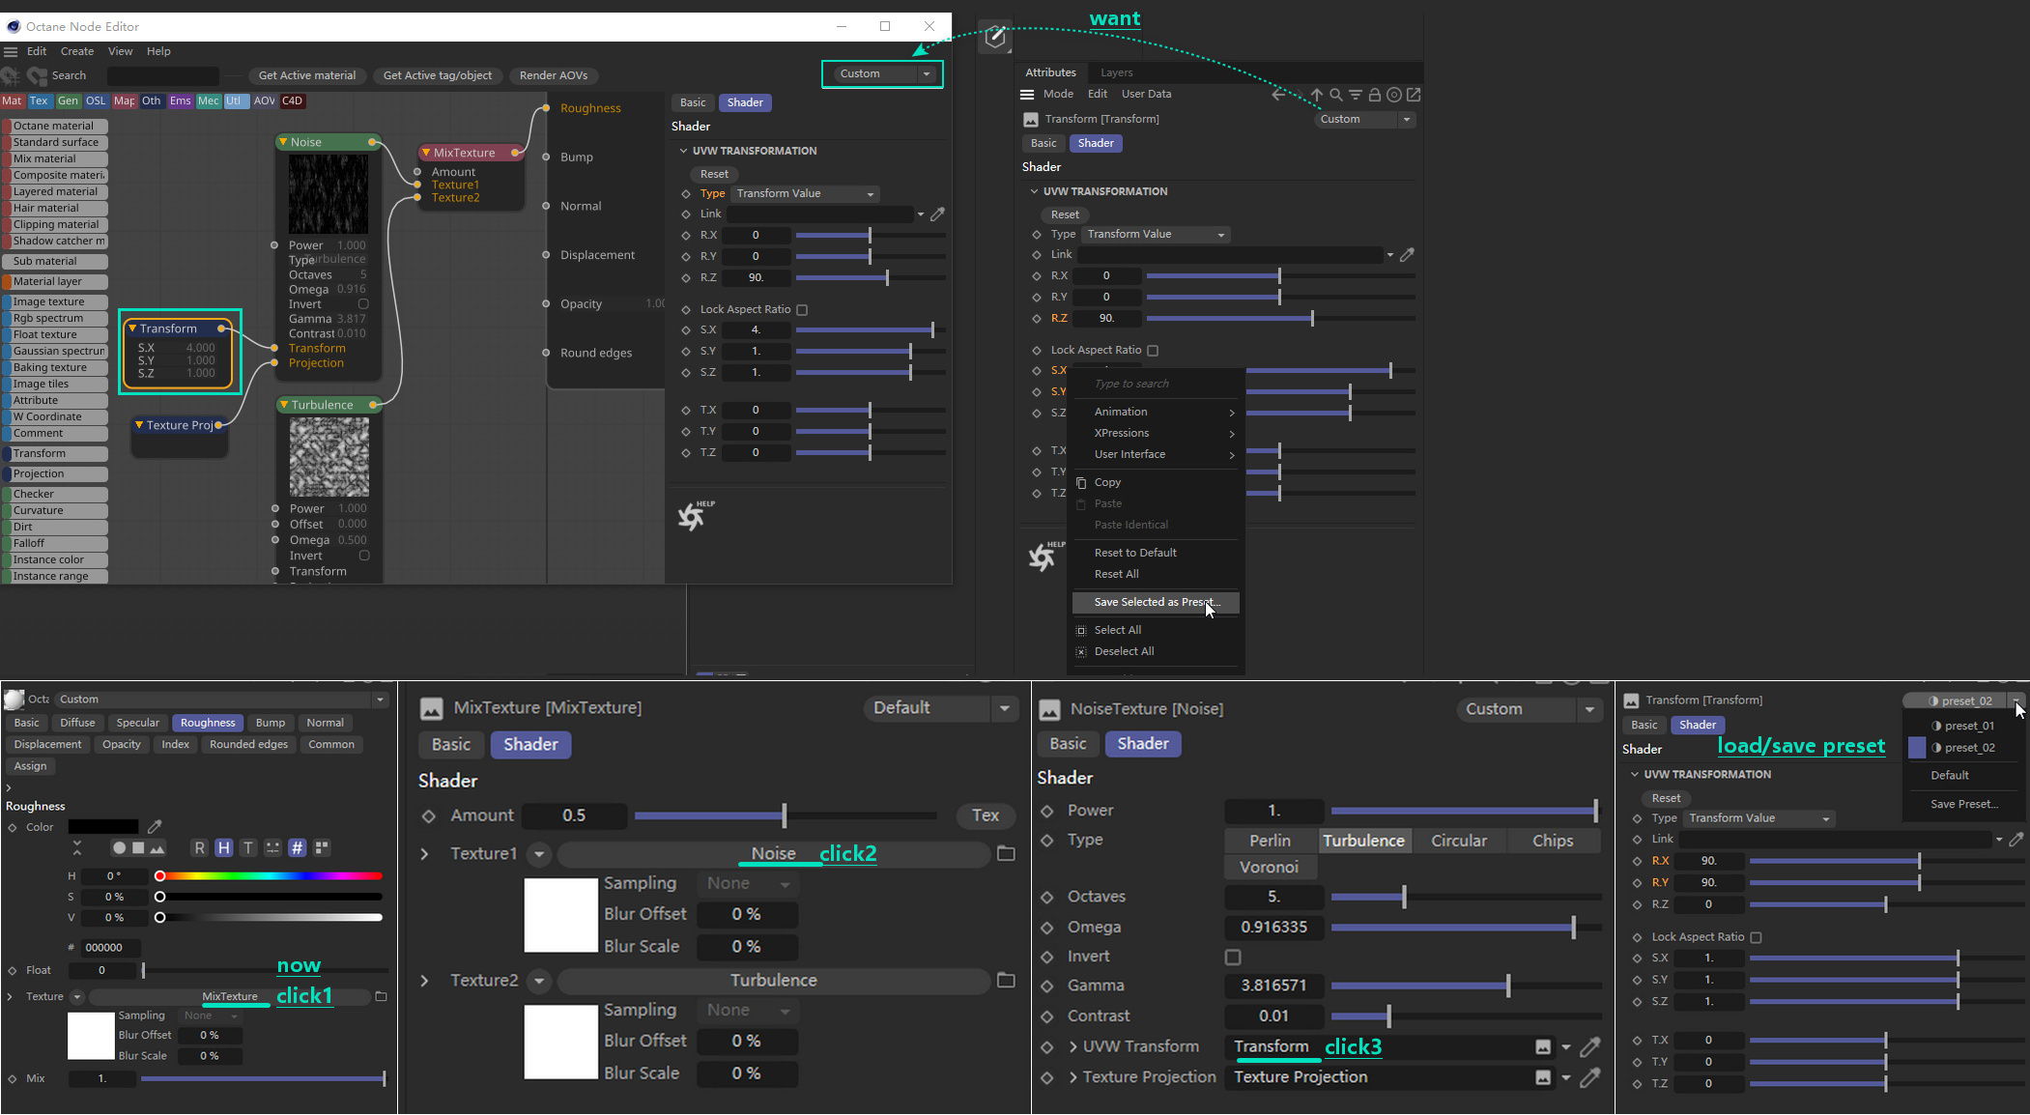The width and height of the screenshot is (2030, 1115).
Task: Open the Attributes panel hamburger menu
Action: tap(1027, 95)
